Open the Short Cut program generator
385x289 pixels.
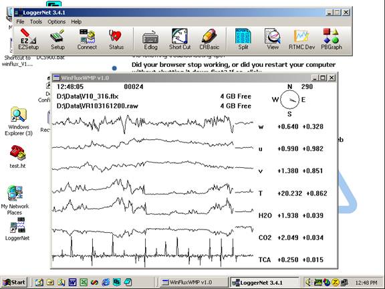point(180,39)
